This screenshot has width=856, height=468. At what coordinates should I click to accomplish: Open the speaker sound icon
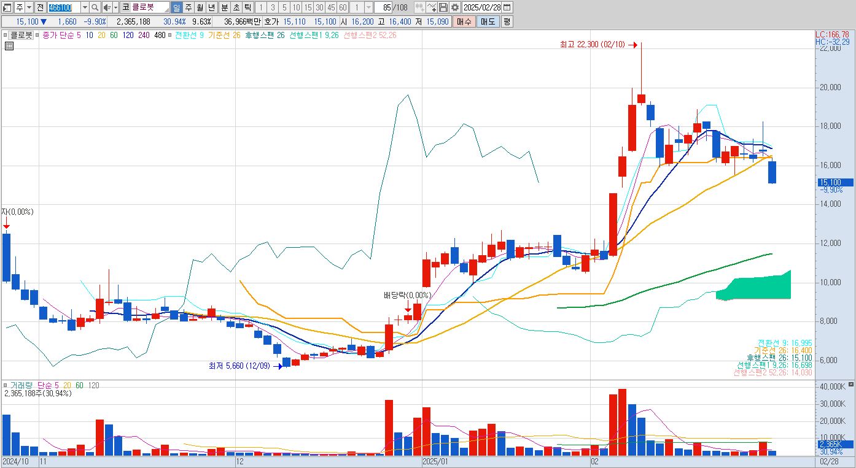tap(107, 7)
